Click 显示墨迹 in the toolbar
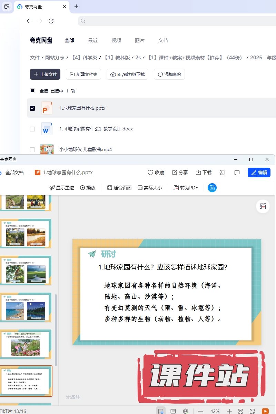276x414 pixels. coord(62,188)
